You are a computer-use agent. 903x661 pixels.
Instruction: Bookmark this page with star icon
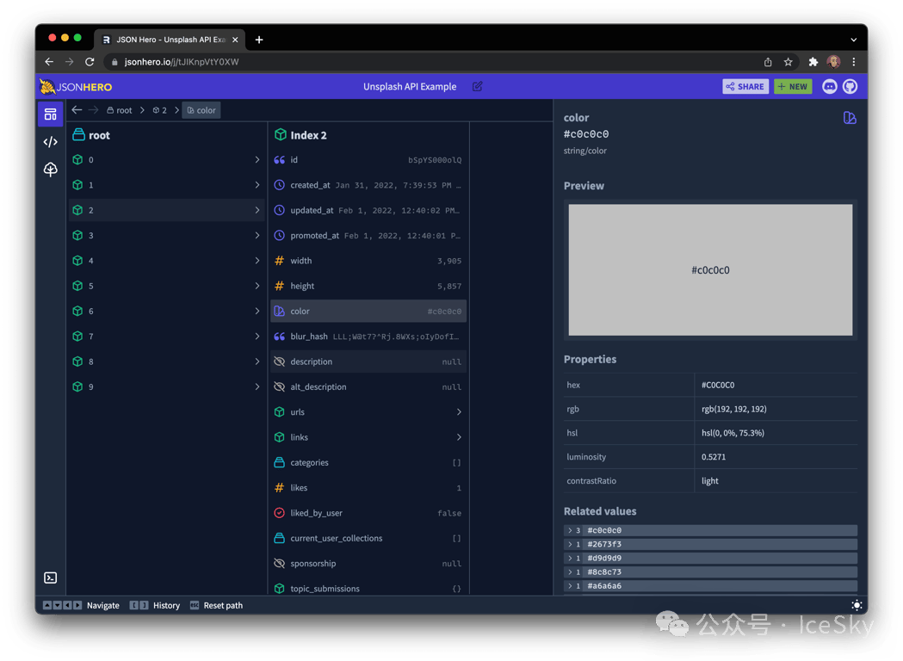tap(788, 62)
